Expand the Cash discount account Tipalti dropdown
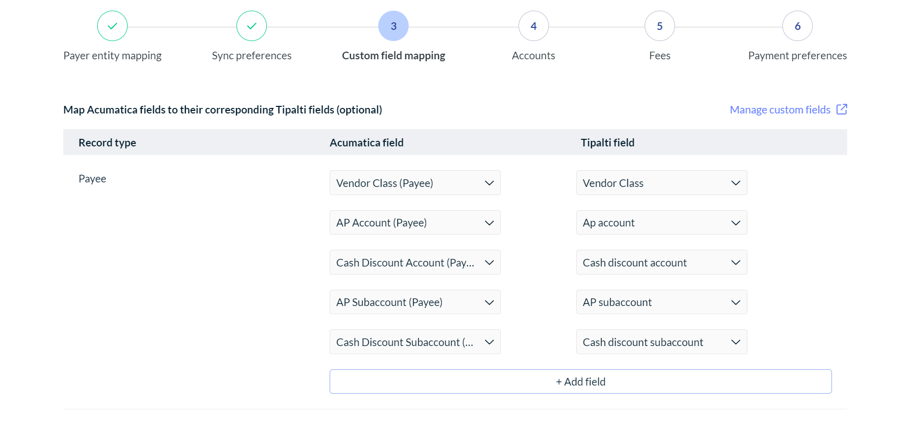 (x=662, y=262)
